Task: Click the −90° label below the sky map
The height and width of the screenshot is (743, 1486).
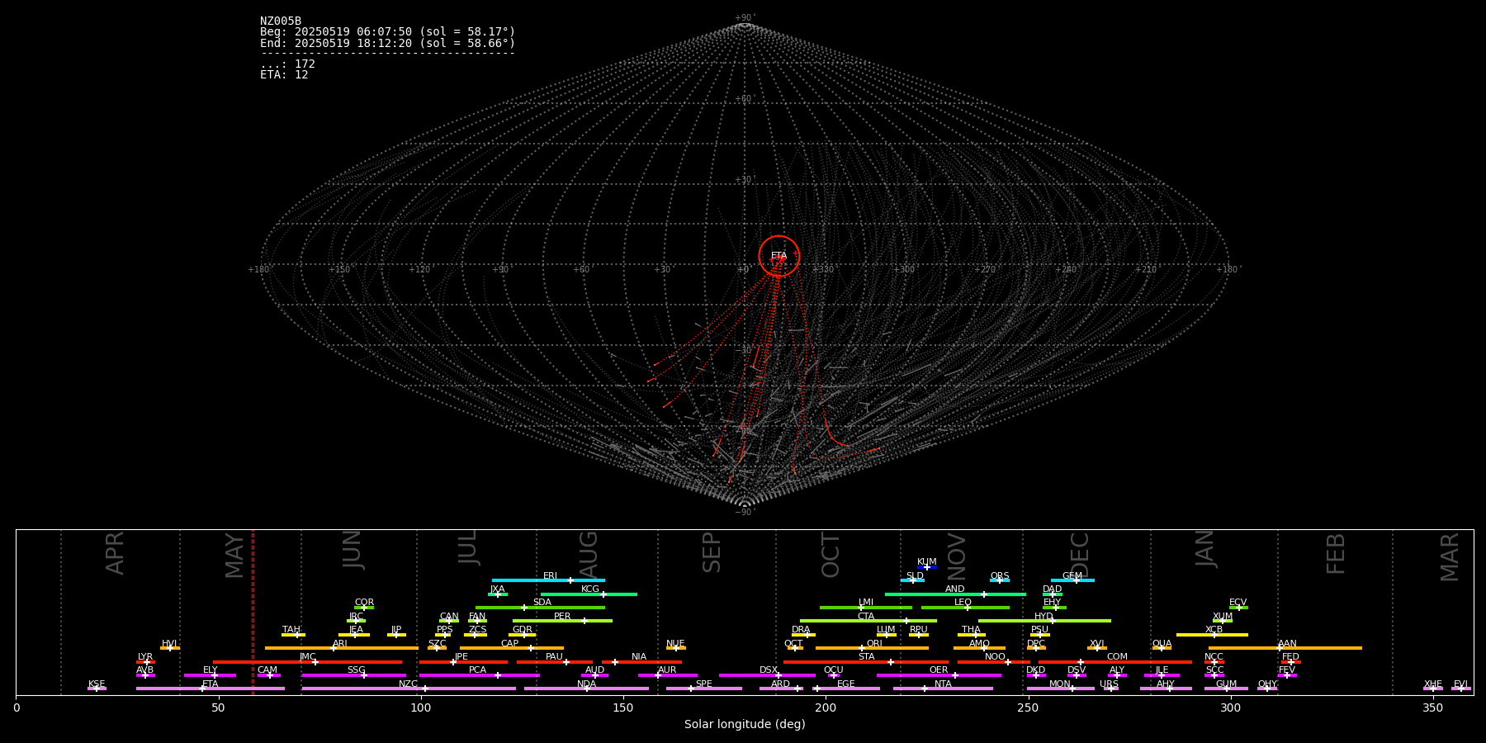Action: click(x=745, y=512)
